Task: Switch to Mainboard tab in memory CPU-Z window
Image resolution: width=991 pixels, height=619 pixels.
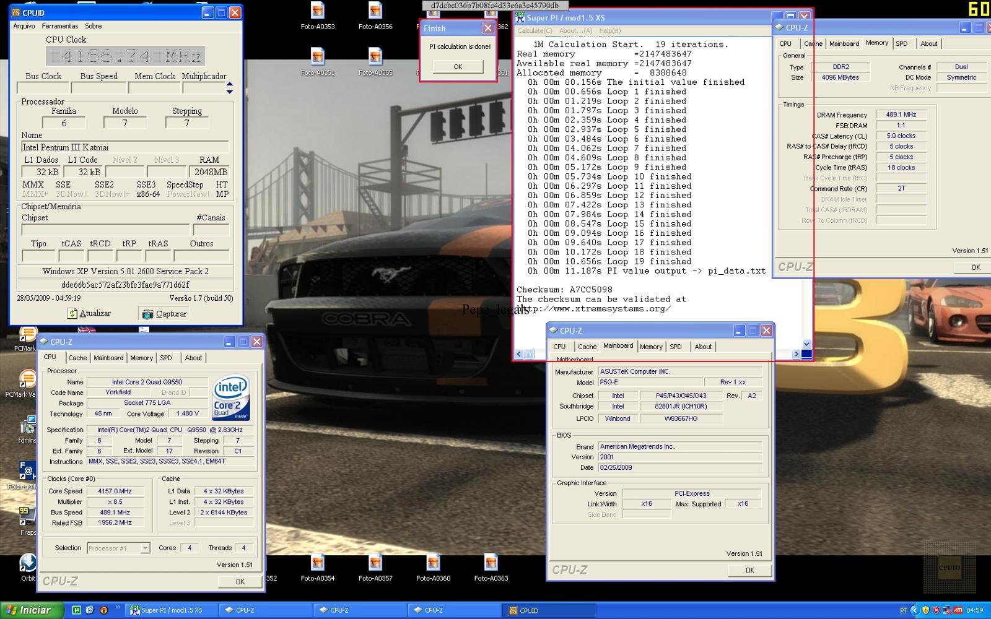Action: tap(844, 43)
